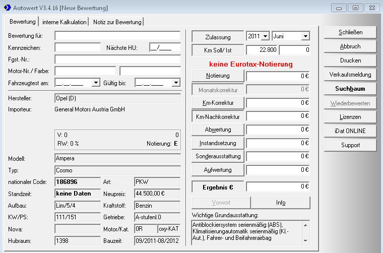
Task: Click the Bewertung für input field
Action: (117, 36)
